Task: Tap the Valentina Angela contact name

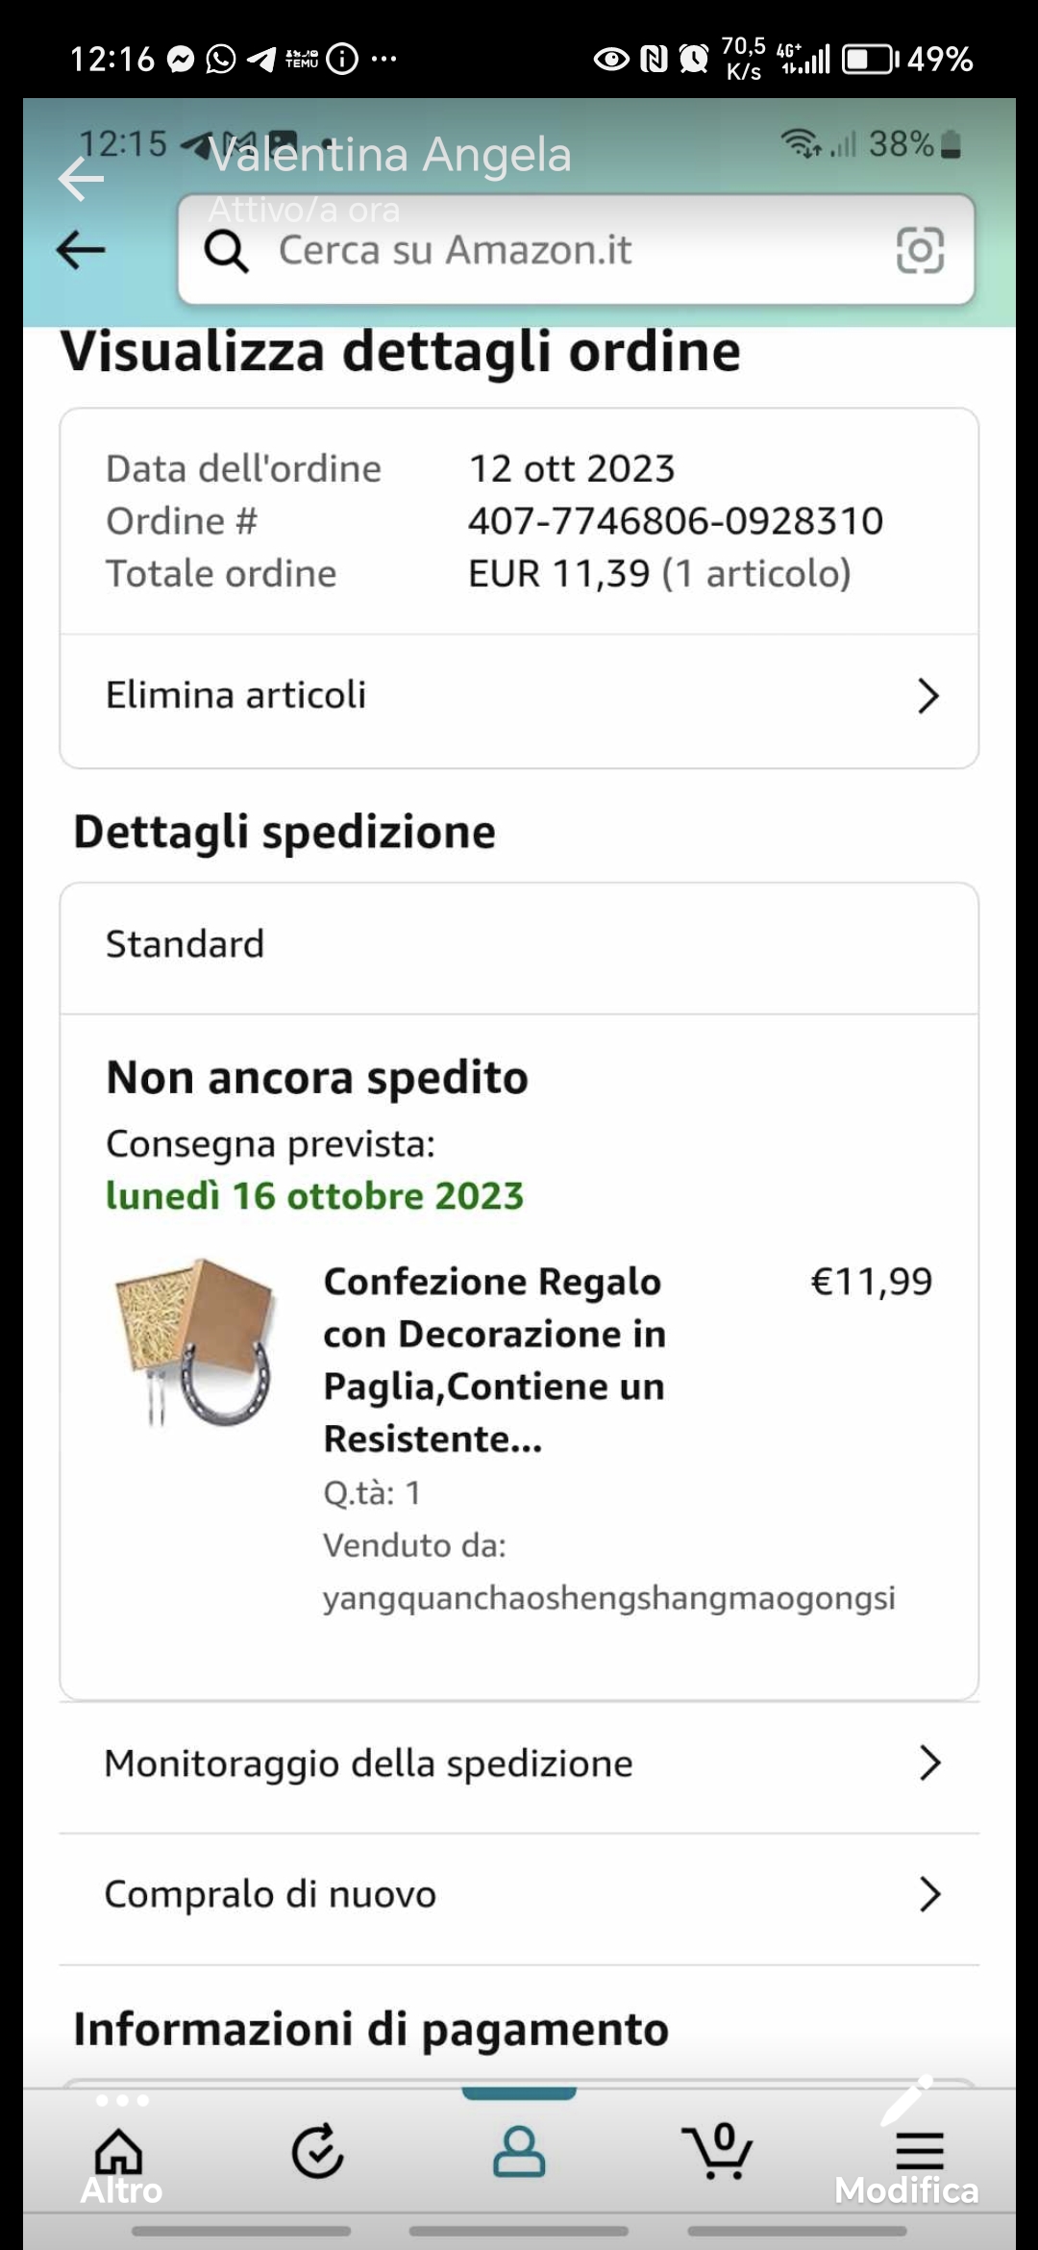Action: tap(389, 154)
